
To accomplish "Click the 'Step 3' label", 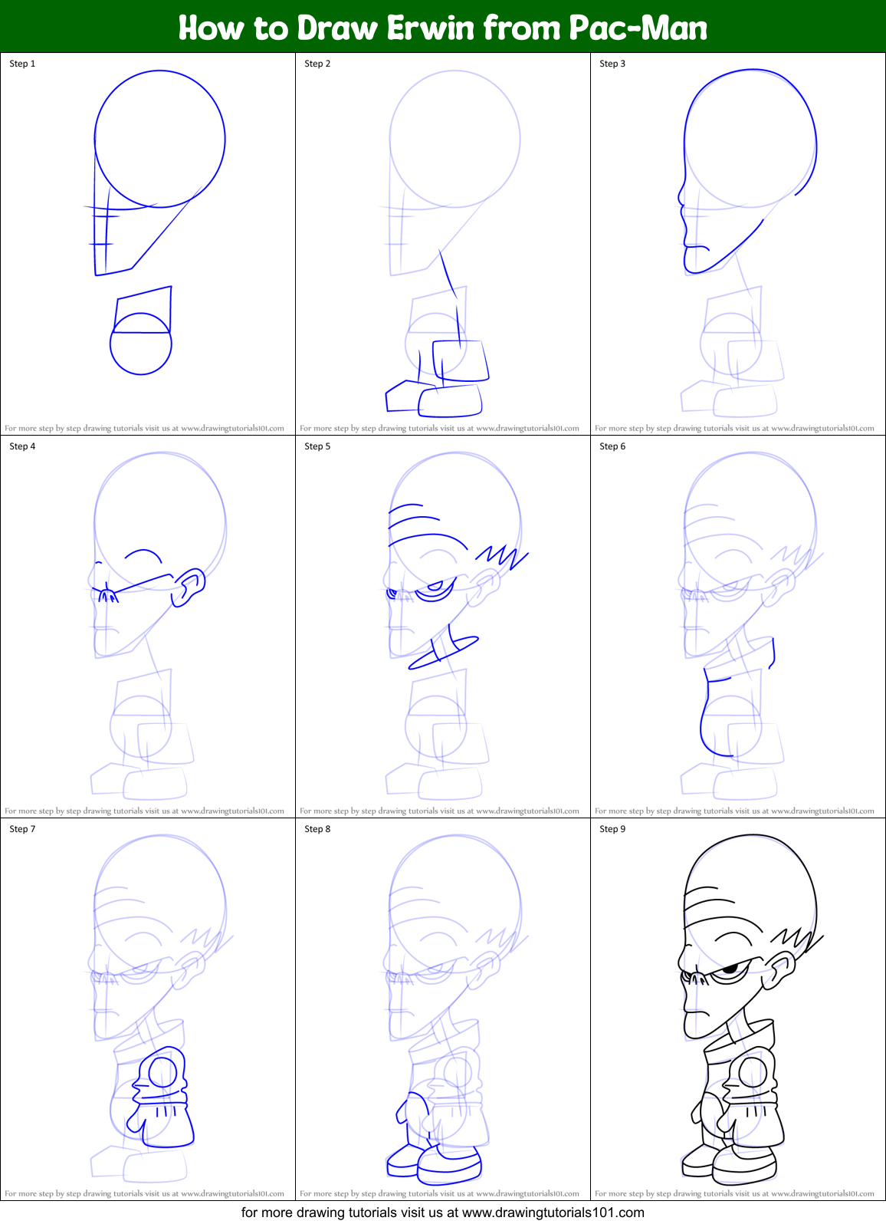I will click(x=612, y=64).
